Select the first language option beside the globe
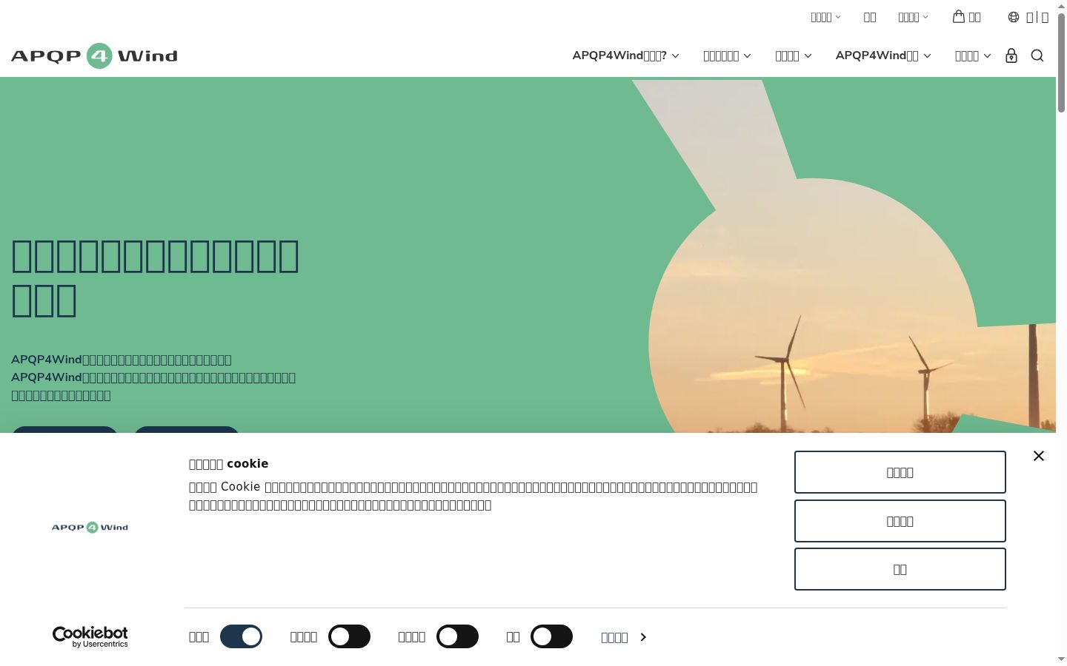The width and height of the screenshot is (1067, 666). click(x=1029, y=17)
